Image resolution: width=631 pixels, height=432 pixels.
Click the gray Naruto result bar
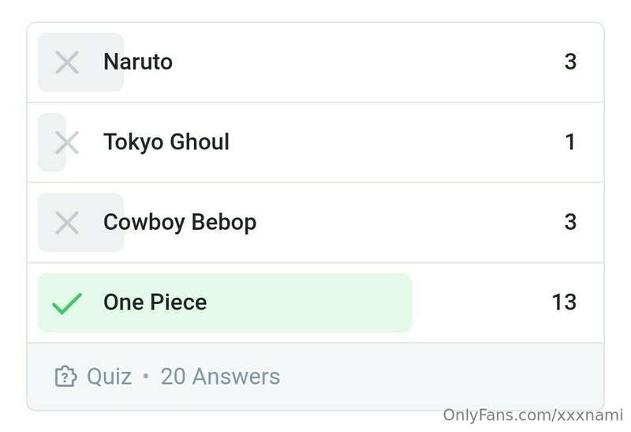click(x=80, y=62)
